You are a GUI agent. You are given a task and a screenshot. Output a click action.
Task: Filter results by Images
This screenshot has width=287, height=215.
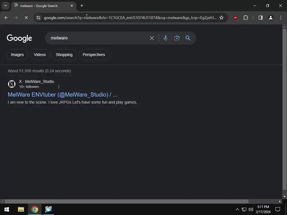pos(17,55)
